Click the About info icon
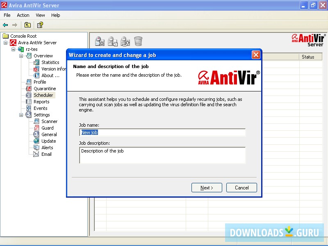 coord(36,75)
